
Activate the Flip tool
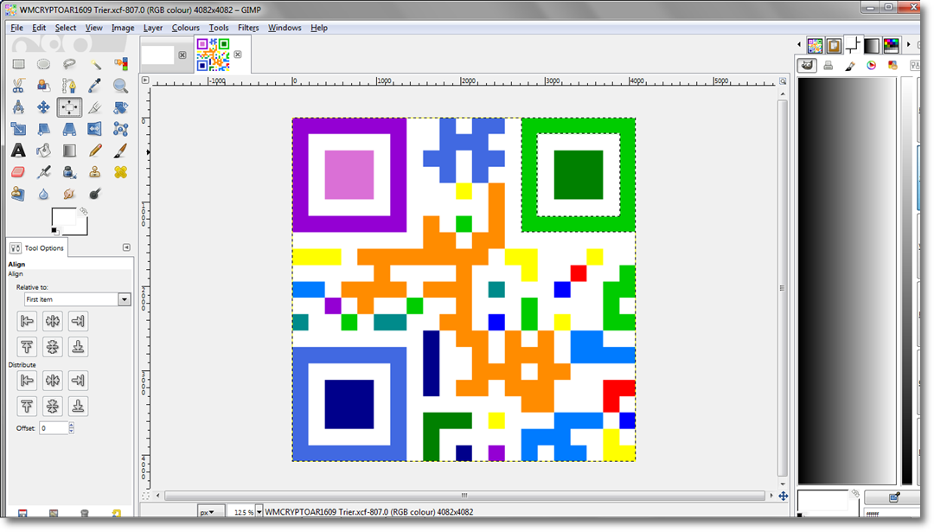click(95, 129)
